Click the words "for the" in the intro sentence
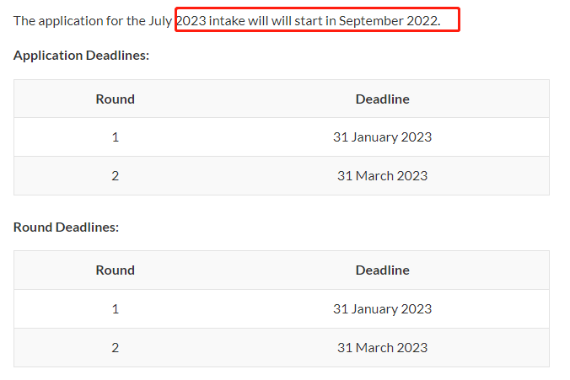This screenshot has width=570, height=380. 121,20
